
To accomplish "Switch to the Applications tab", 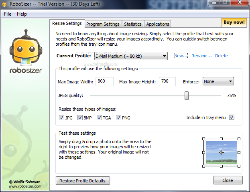I will tap(158, 24).
